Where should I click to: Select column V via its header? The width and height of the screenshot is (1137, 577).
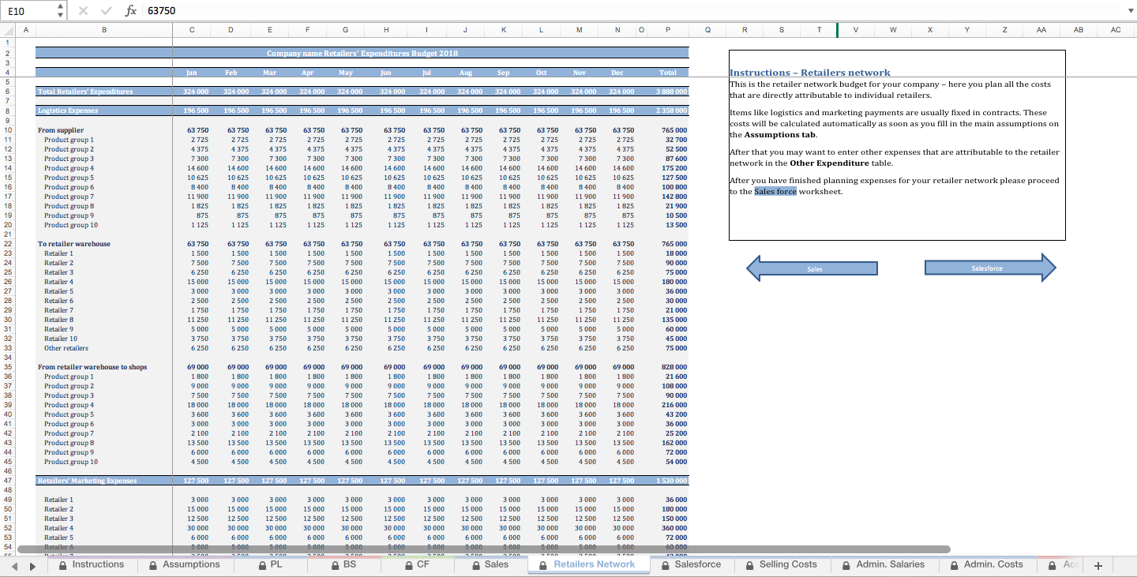click(x=857, y=30)
